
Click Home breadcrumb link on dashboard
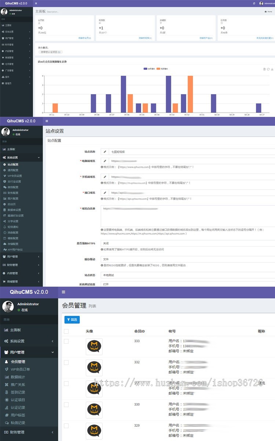[268, 12]
